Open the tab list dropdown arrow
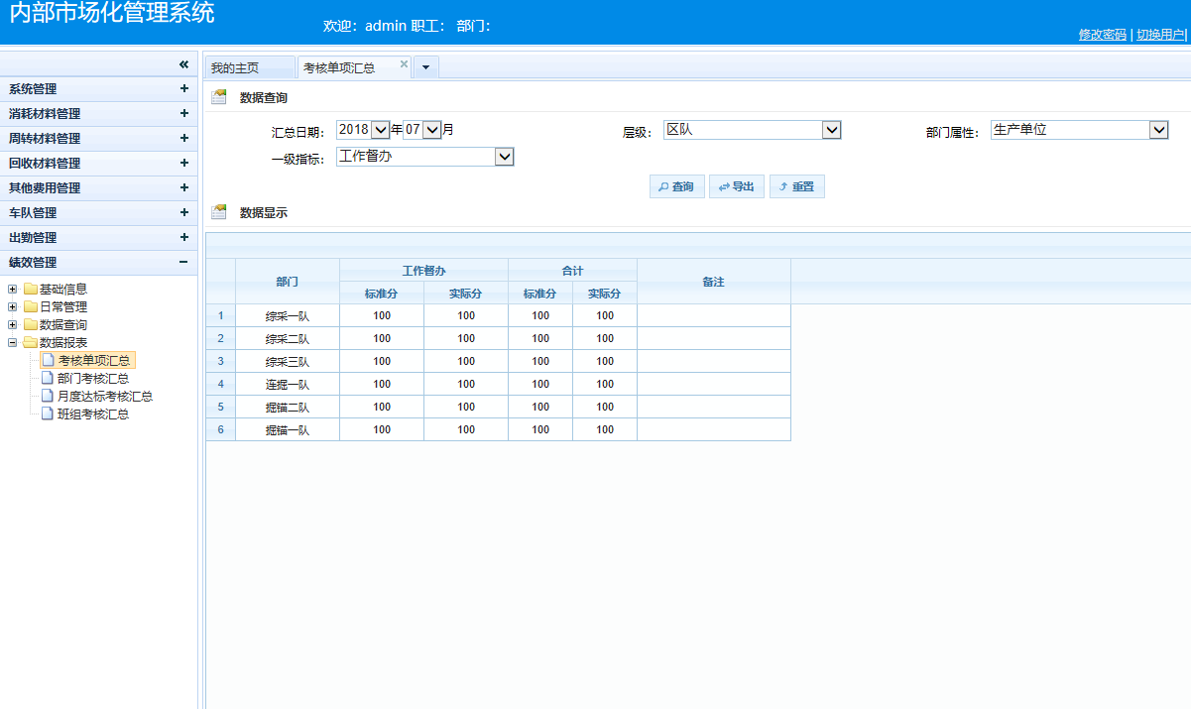Image resolution: width=1191 pixels, height=709 pixels. pos(425,67)
